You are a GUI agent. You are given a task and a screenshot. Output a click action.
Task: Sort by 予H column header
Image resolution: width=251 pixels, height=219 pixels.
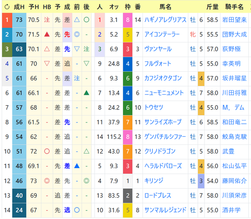coord(33,7)
